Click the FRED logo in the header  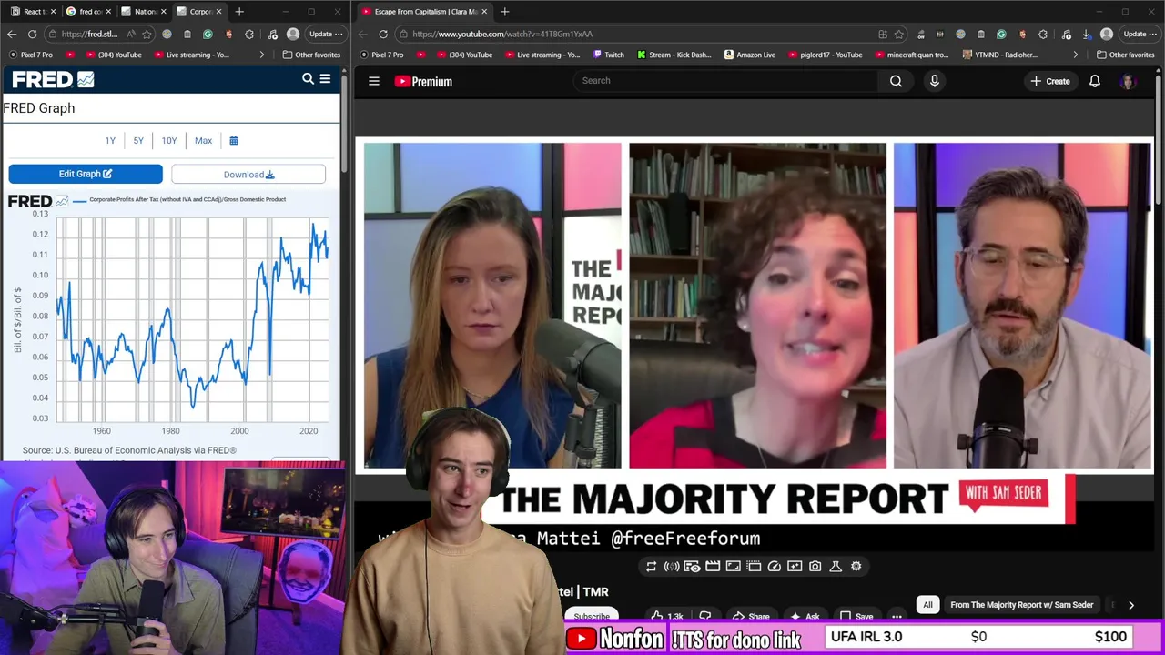pyautogui.click(x=53, y=80)
